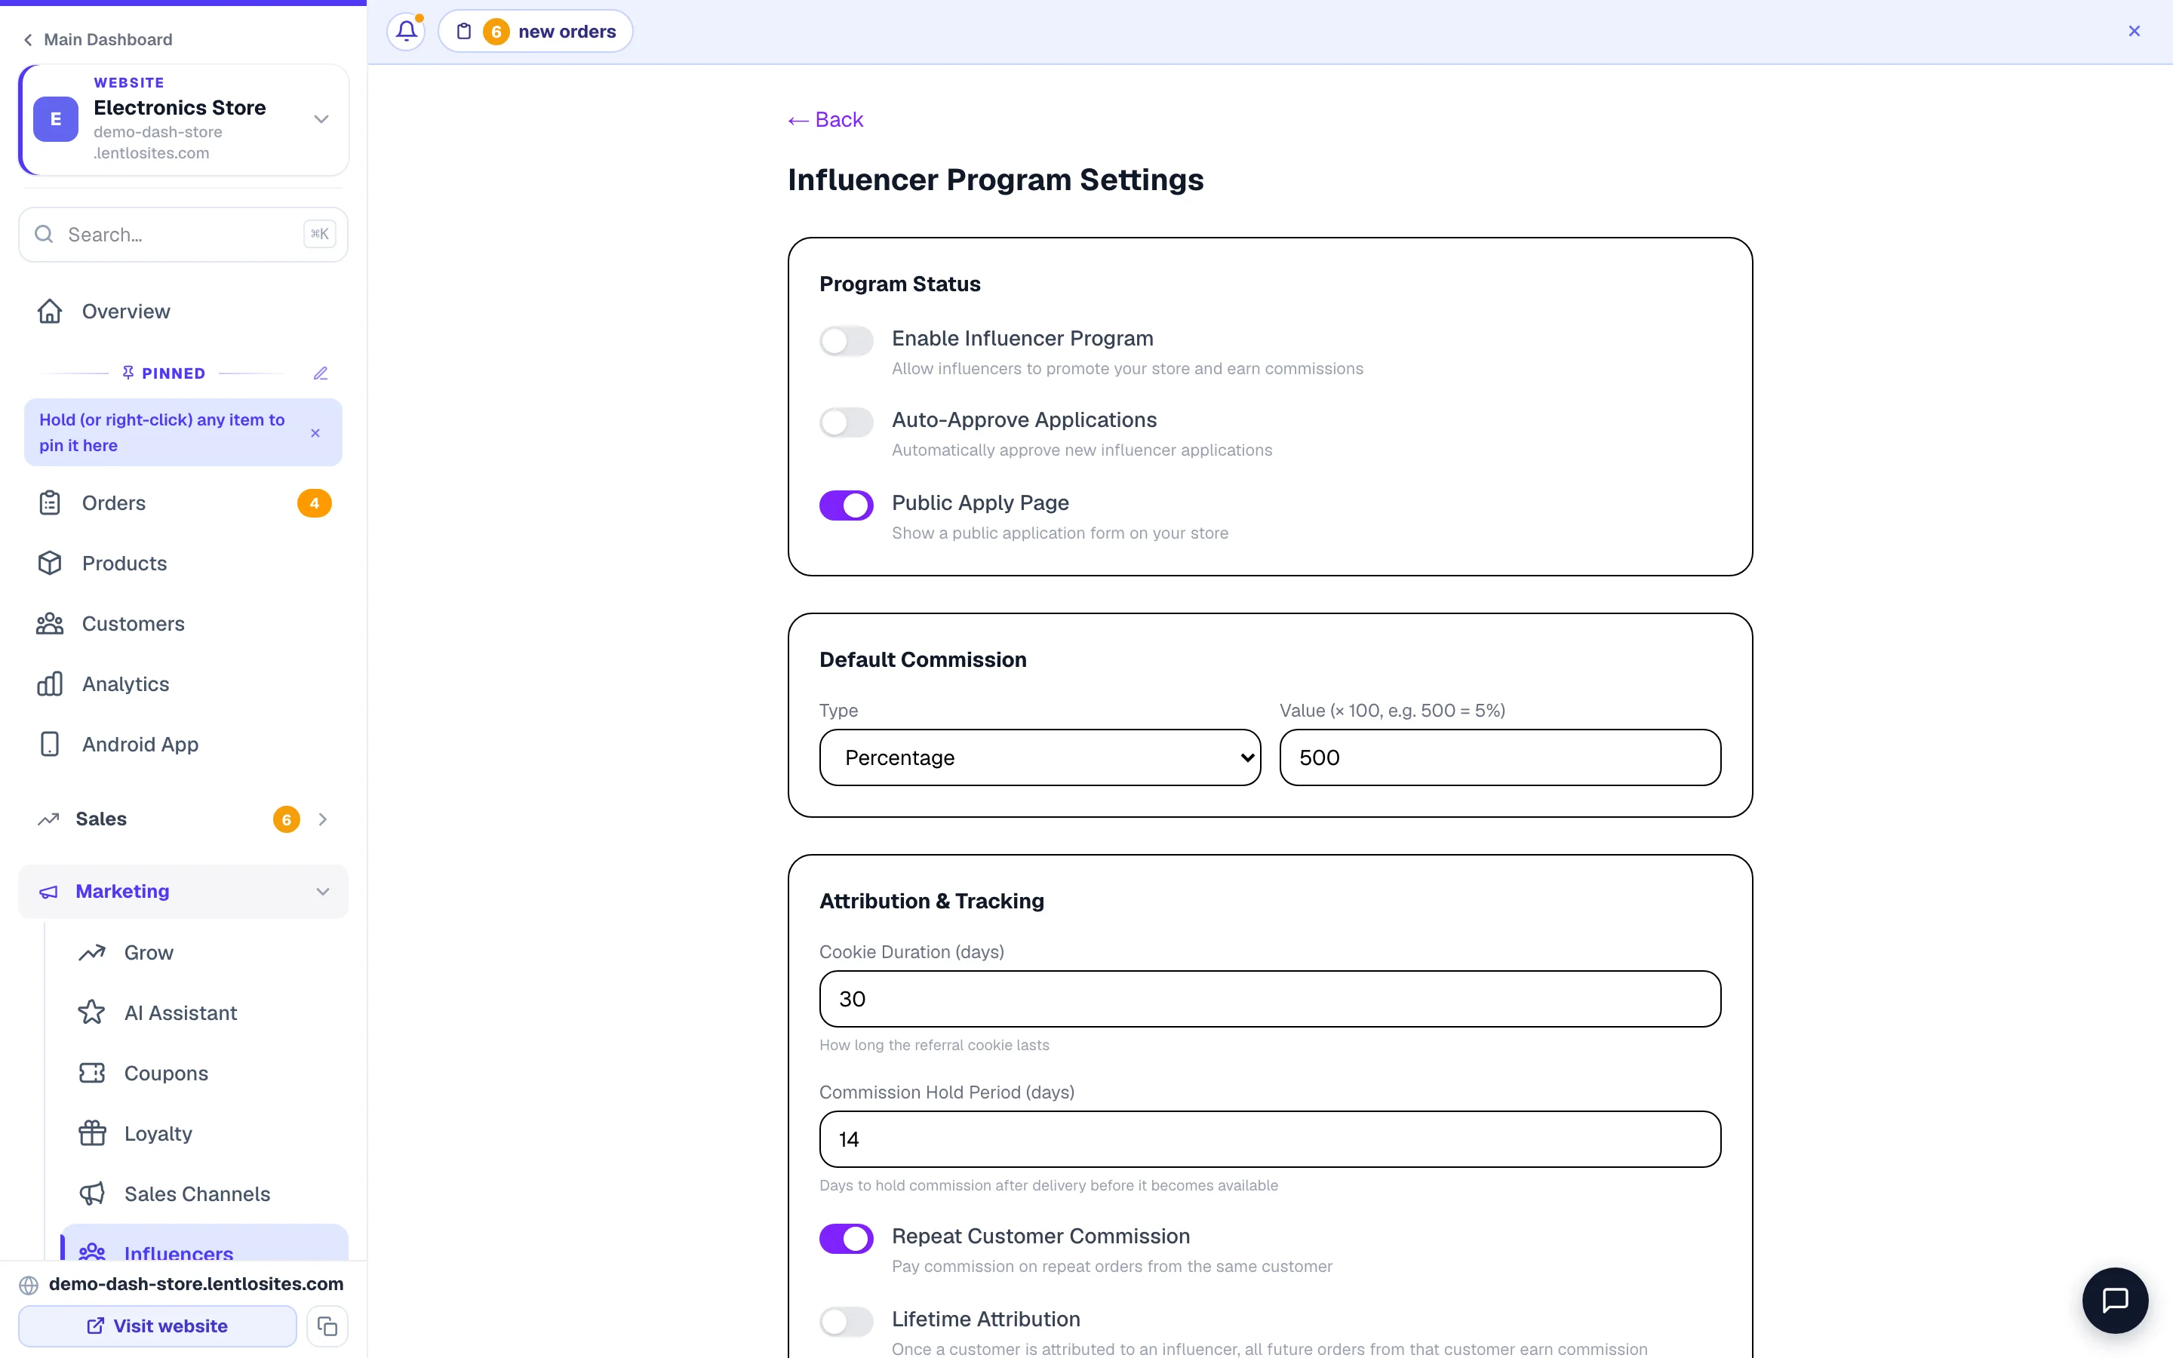Disable the Public Apply Page switch
This screenshot has width=2173, height=1358.
846,505
